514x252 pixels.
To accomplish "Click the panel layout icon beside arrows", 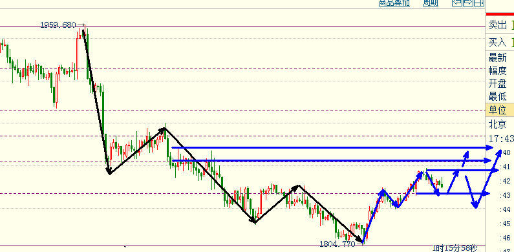I will tap(478, 3).
